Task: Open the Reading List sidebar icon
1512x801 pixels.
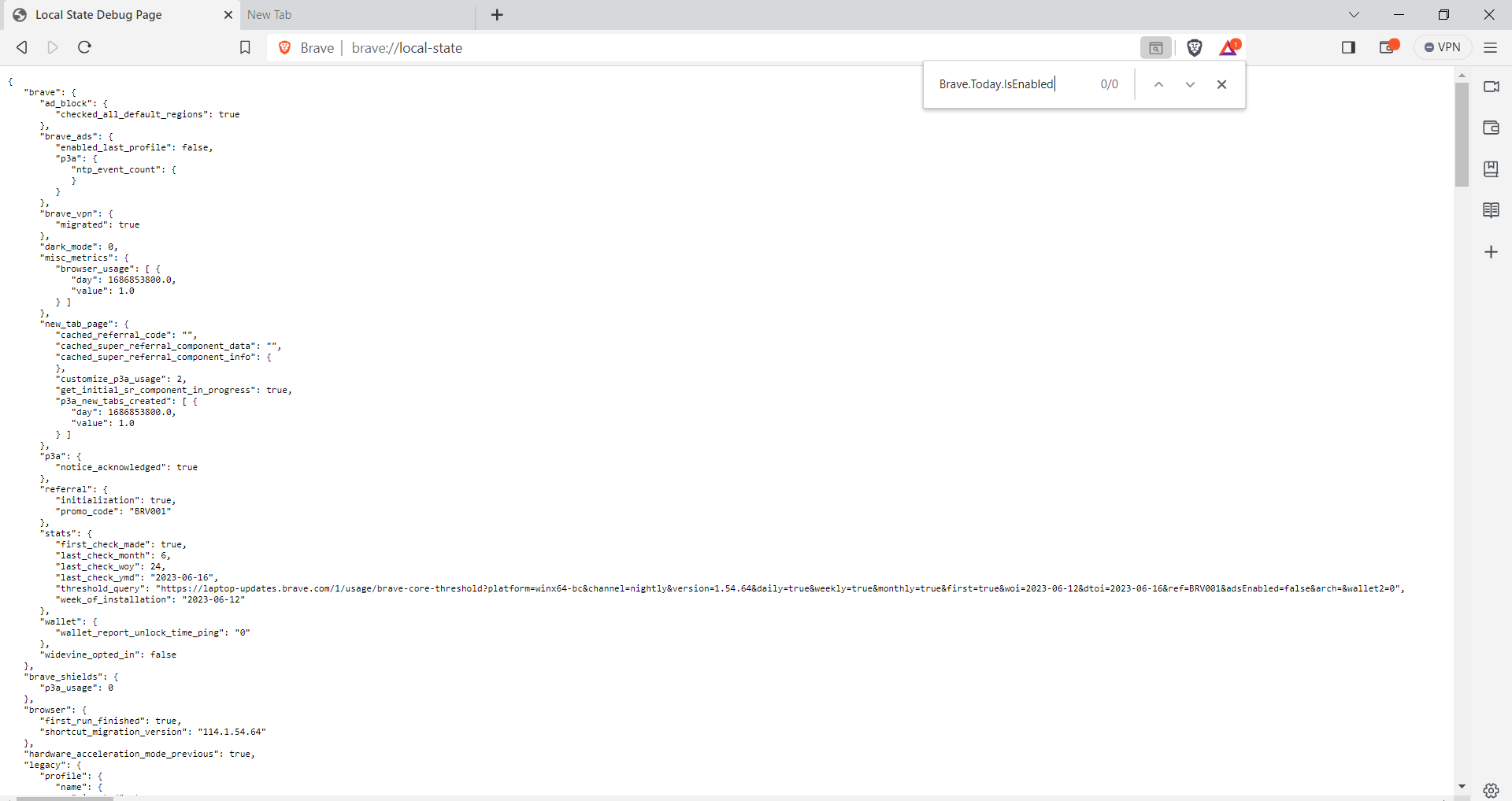Action: [x=1492, y=210]
